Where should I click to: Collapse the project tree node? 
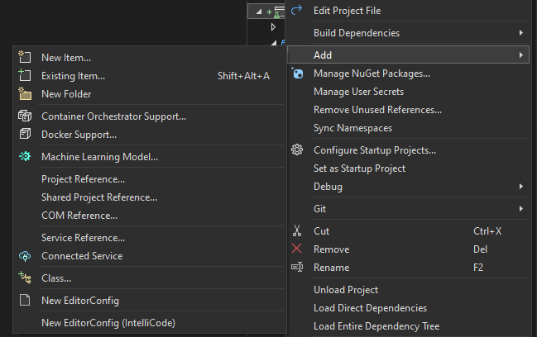(x=258, y=12)
